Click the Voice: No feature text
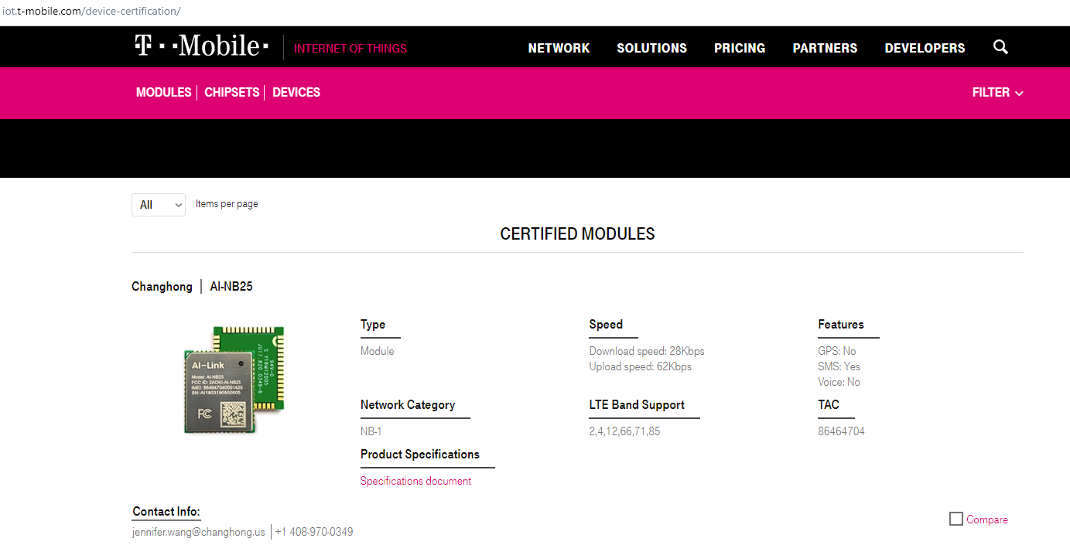This screenshot has width=1070, height=545. pos(839,382)
